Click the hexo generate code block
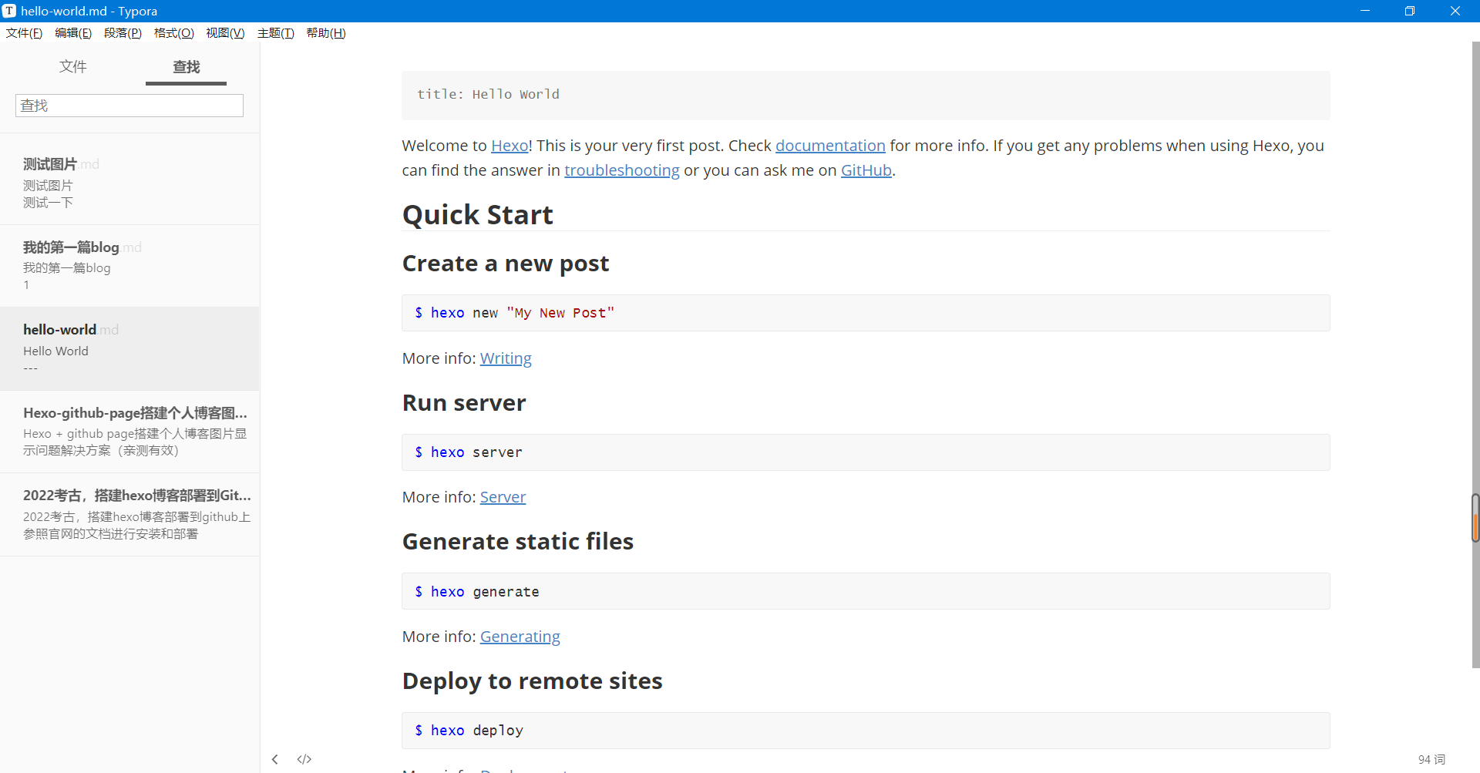This screenshot has width=1480, height=773. point(866,591)
